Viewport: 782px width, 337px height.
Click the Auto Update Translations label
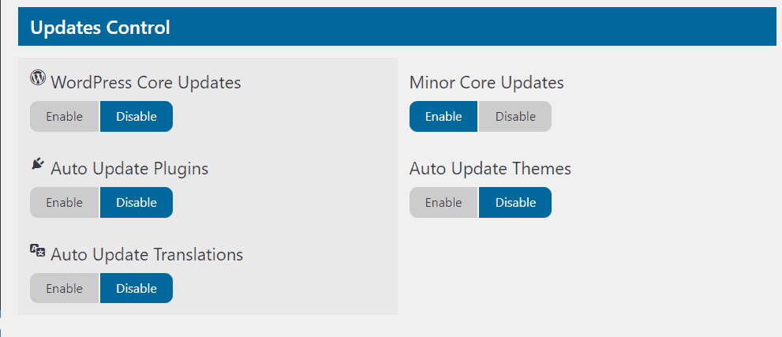[x=147, y=255]
